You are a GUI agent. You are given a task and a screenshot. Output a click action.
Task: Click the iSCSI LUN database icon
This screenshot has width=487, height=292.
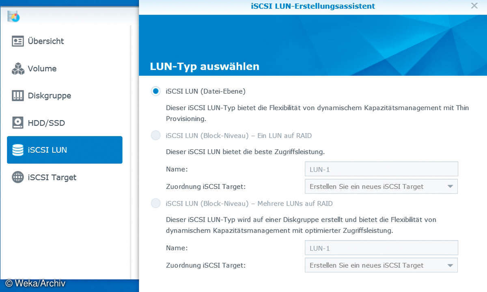18,150
